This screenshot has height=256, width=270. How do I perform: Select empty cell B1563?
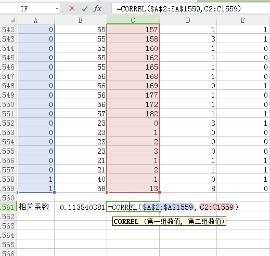coord(81,226)
